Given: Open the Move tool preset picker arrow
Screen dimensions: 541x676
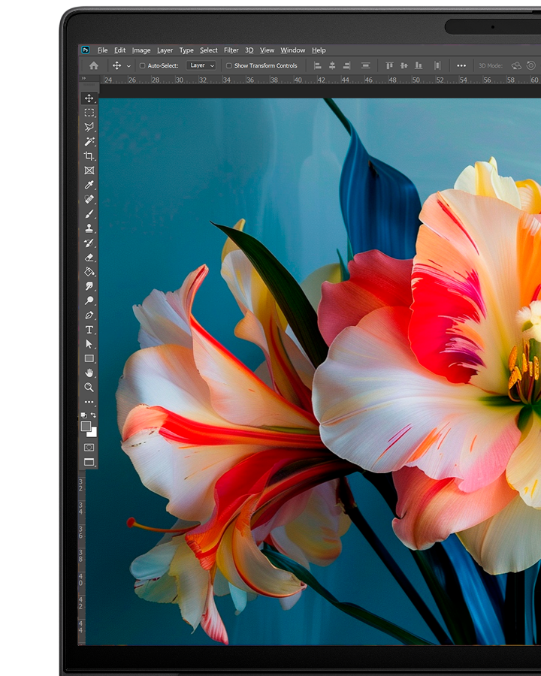Looking at the screenshot, I should point(128,66).
